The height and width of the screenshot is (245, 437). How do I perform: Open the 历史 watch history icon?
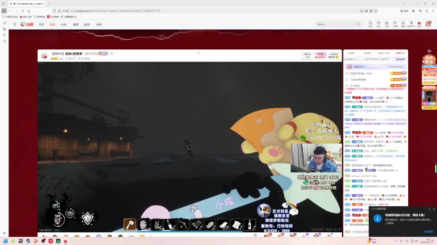coord(370,24)
